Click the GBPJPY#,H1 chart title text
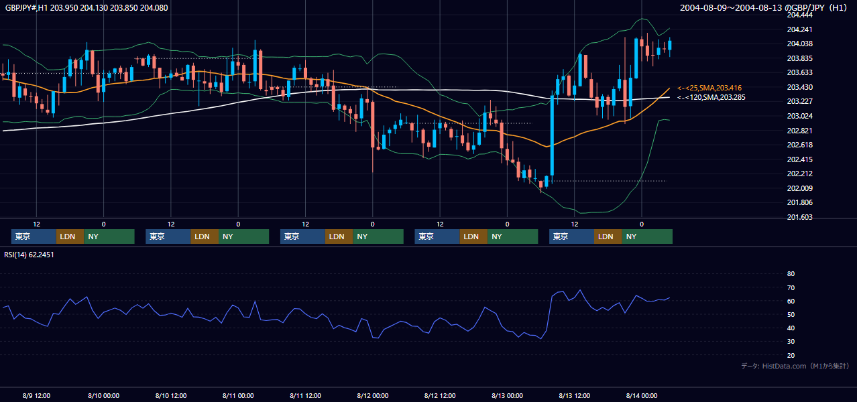This screenshot has height=402, width=857. click(x=86, y=7)
